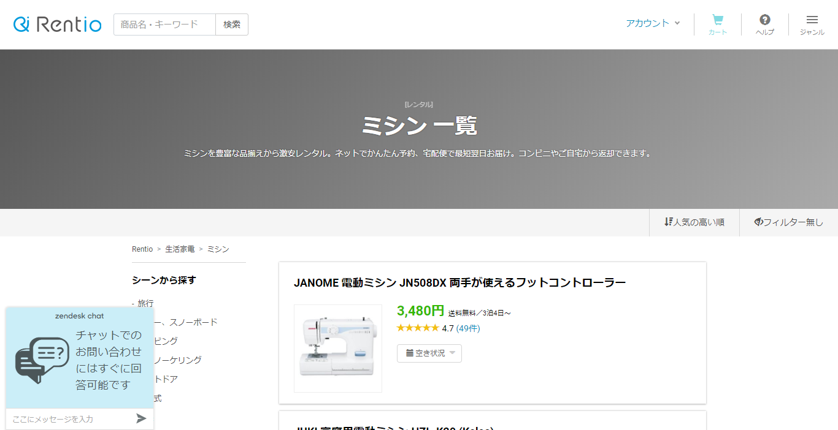Open the JANOME JN508DX product title

click(459, 282)
